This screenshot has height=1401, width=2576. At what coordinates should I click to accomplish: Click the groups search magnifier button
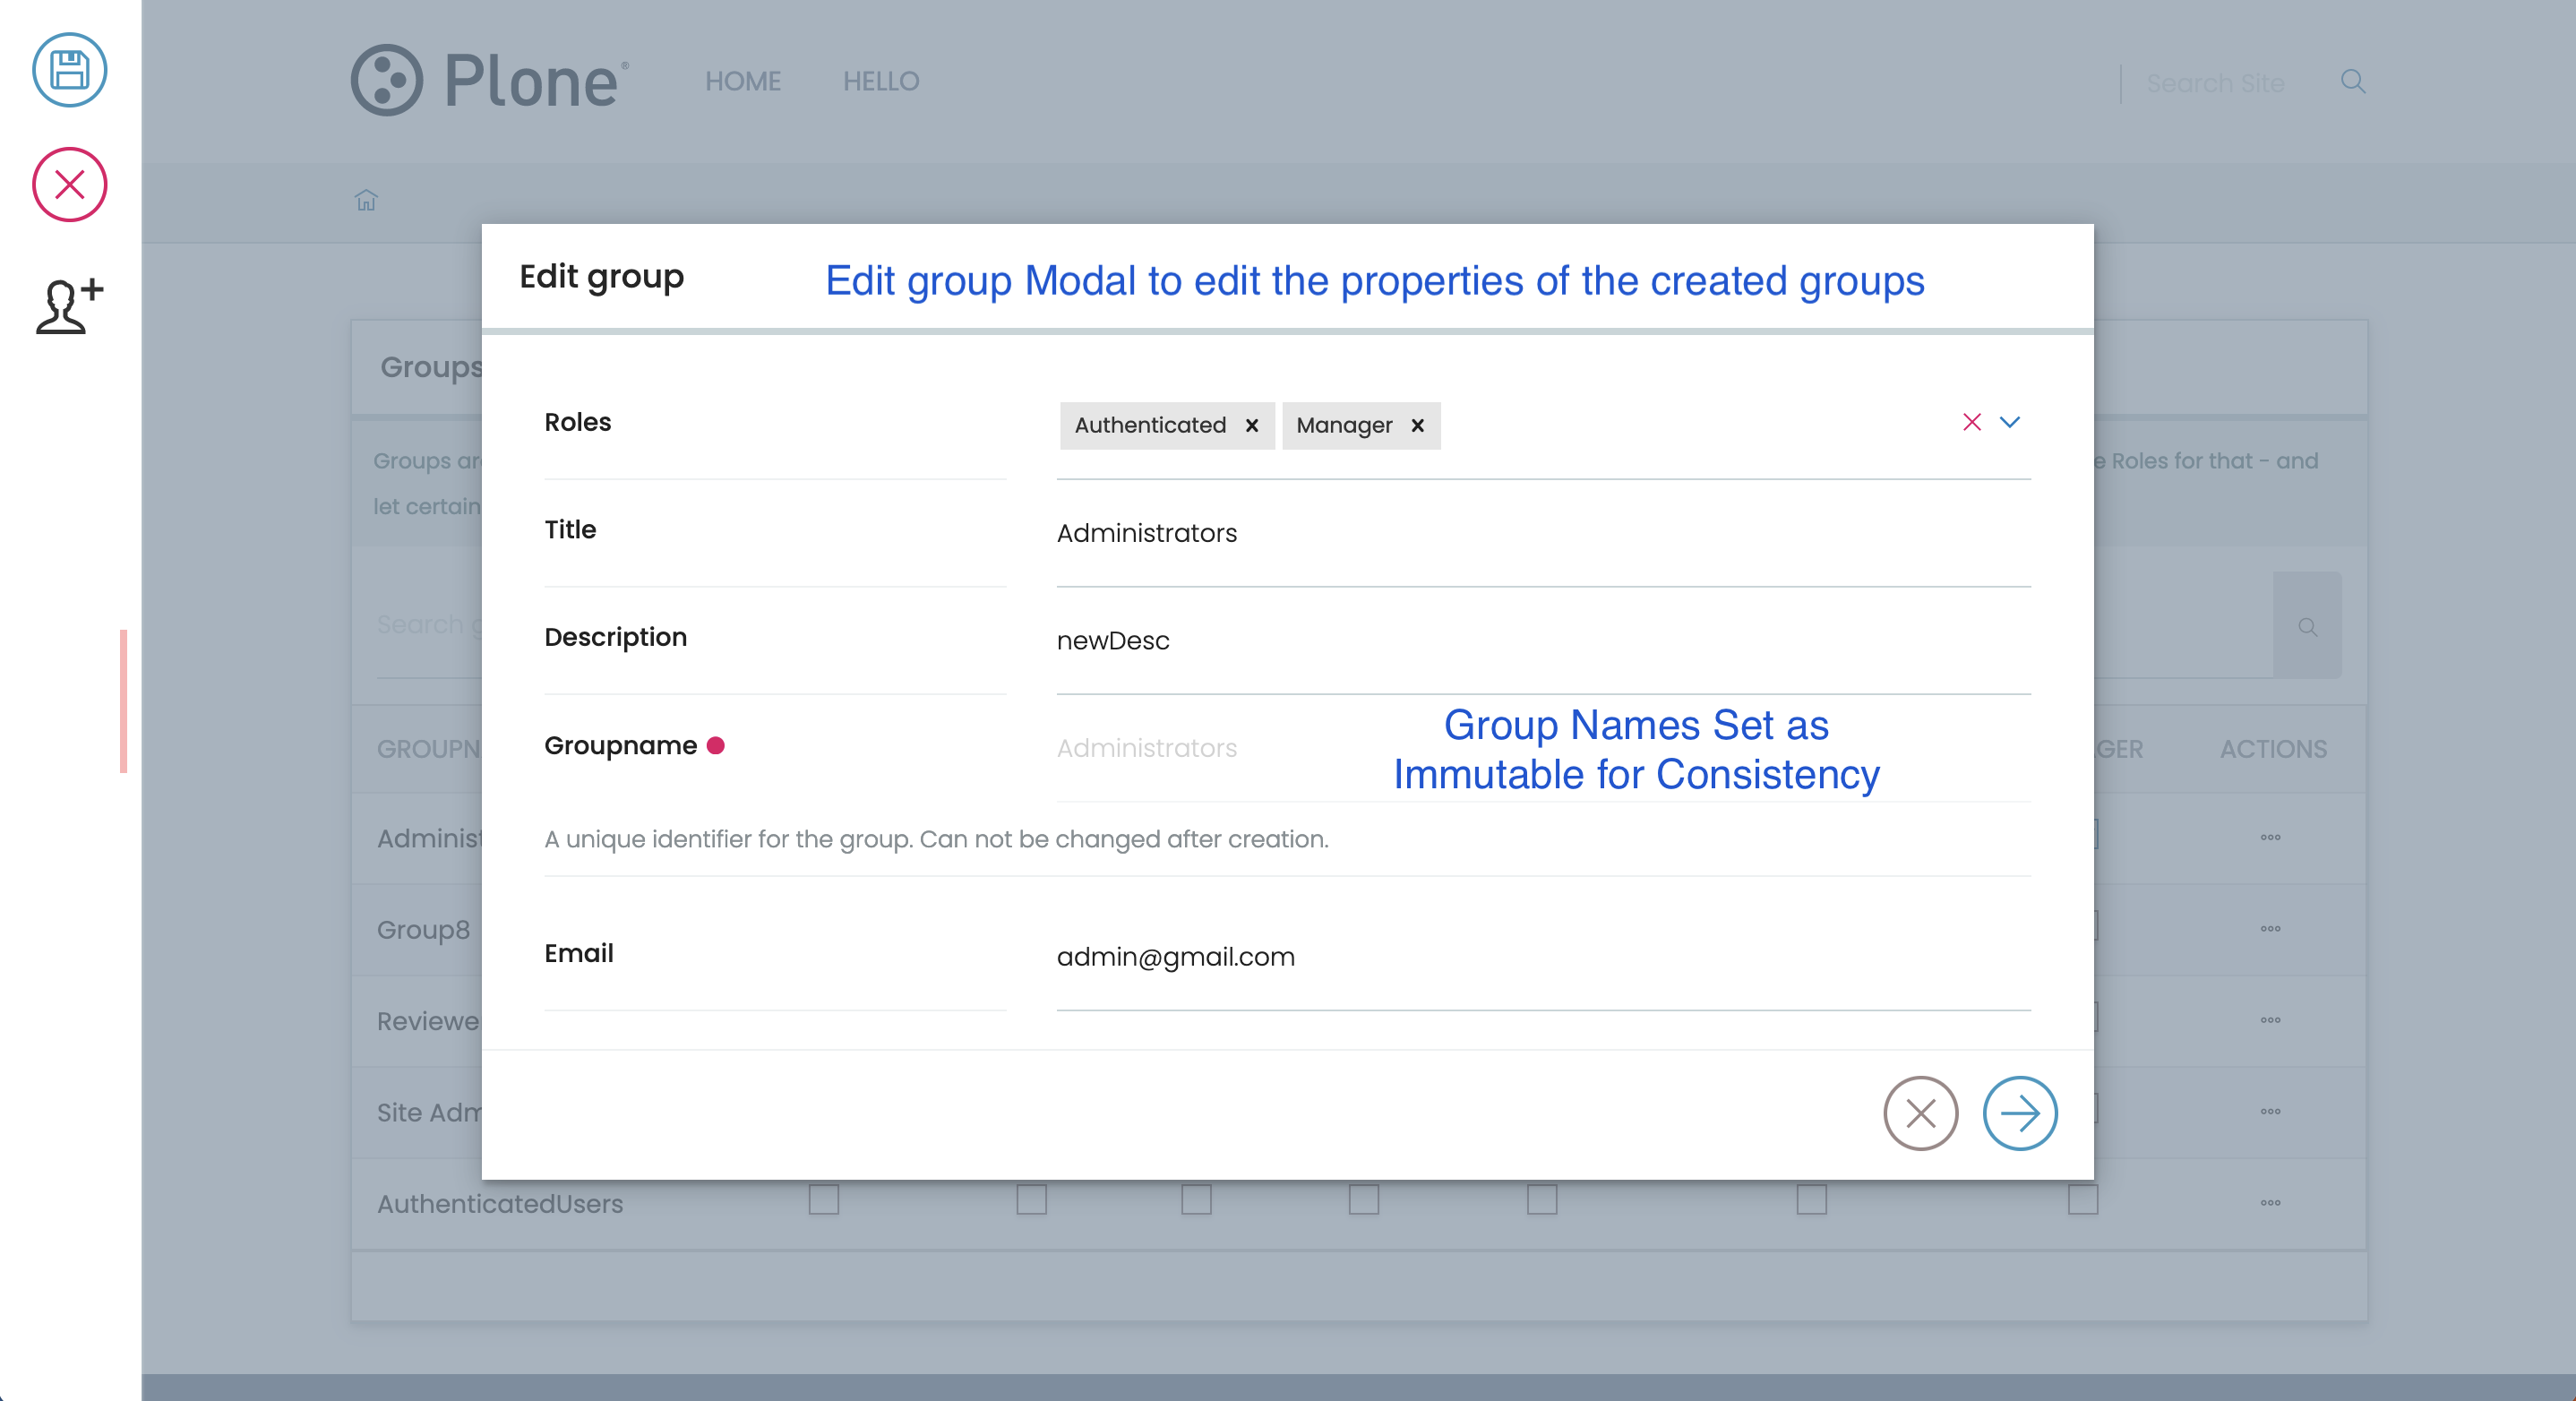[2307, 626]
